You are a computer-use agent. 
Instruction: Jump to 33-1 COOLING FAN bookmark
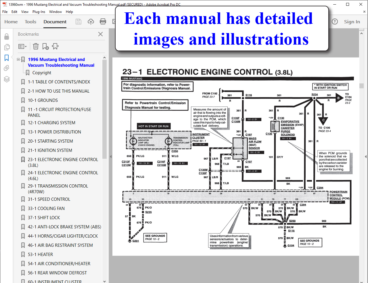point(46,209)
